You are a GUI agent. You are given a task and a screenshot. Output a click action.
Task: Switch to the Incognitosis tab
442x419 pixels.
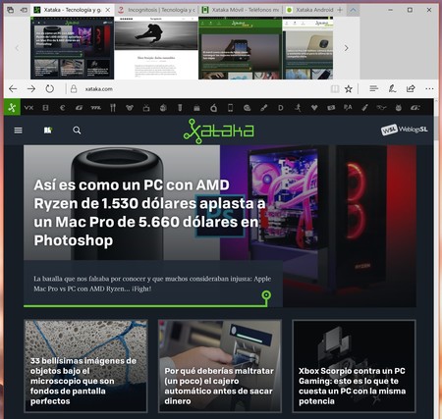pyautogui.click(x=156, y=10)
